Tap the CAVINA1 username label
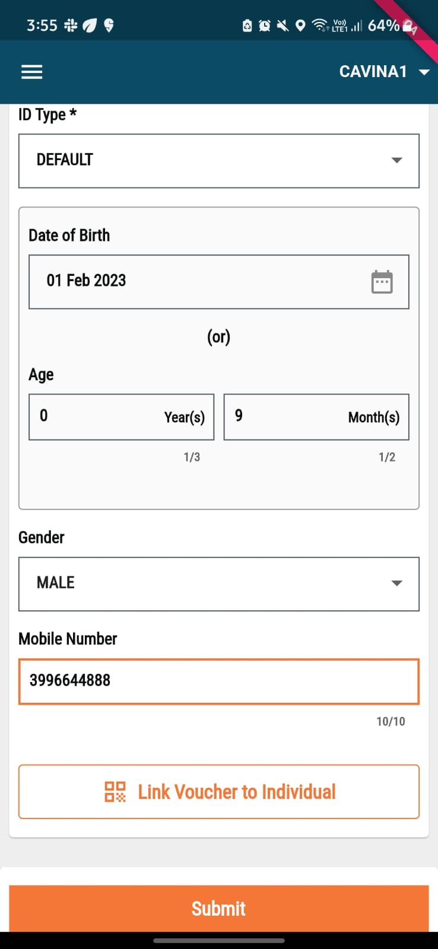 (373, 72)
